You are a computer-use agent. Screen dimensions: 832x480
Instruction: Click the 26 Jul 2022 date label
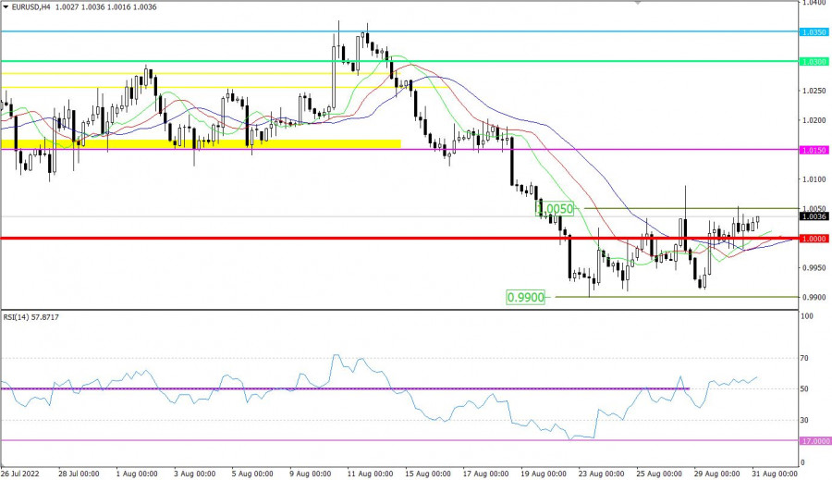pos(19,474)
